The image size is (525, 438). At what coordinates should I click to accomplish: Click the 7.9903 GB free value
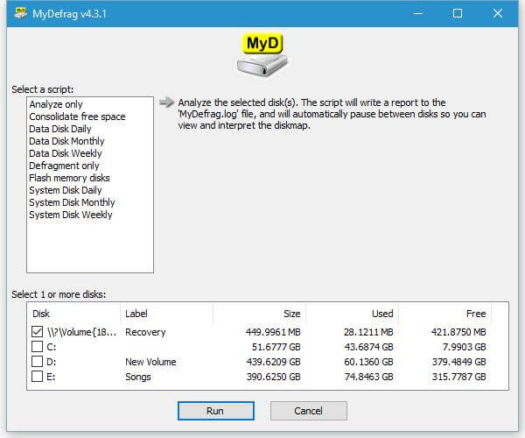coord(465,347)
